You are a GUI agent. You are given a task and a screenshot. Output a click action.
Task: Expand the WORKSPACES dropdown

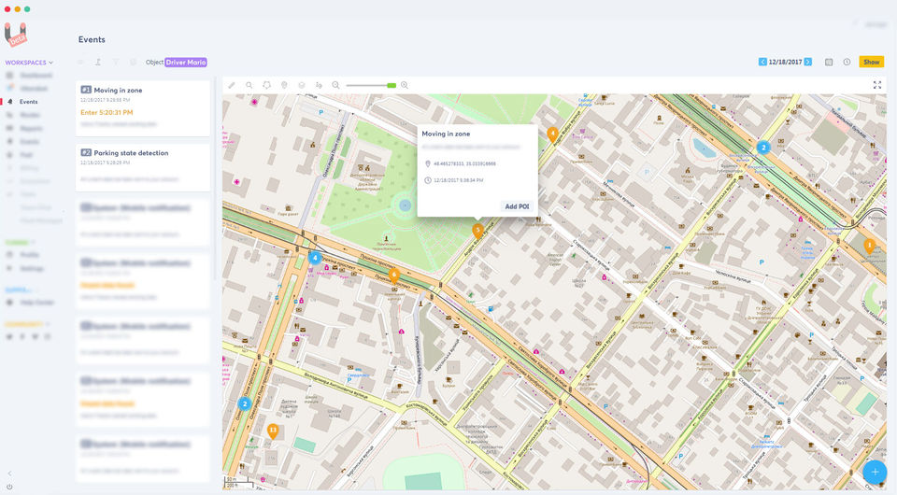(x=29, y=63)
